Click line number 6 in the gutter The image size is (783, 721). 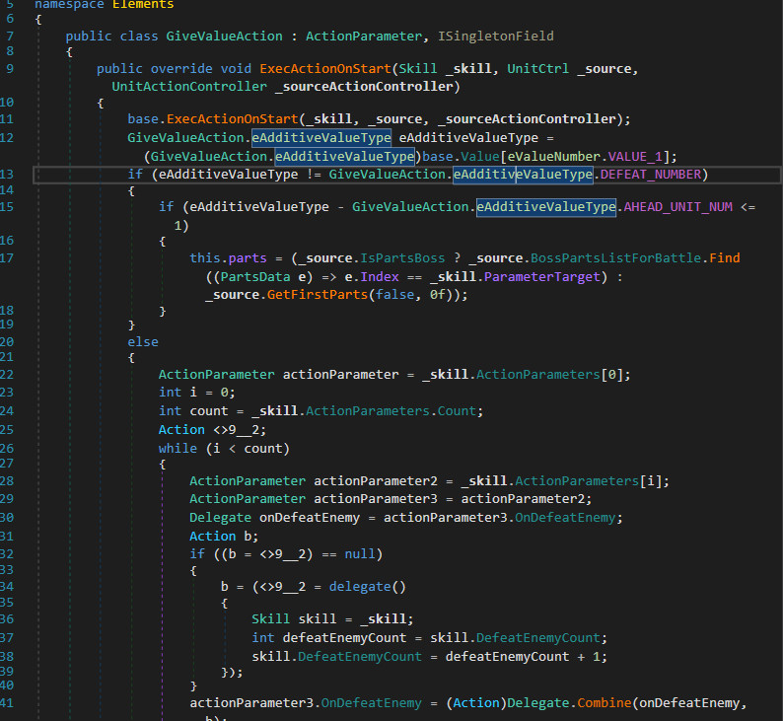(10, 19)
